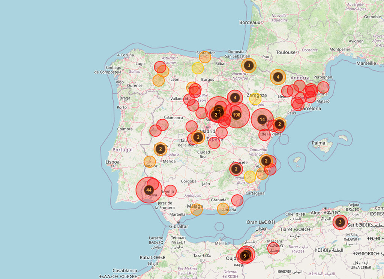Click the A Coruña city label
Screen dimensions: 384x279
pyautogui.click(x=125, y=55)
